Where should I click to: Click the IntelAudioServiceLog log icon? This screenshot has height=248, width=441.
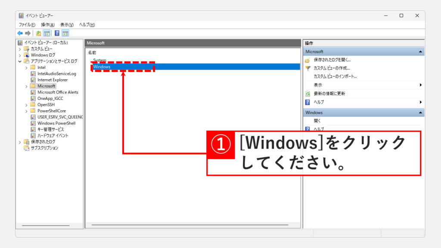click(33, 74)
